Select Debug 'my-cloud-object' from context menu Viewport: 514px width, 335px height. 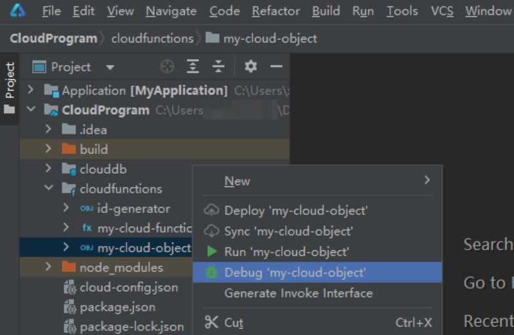pyautogui.click(x=295, y=272)
